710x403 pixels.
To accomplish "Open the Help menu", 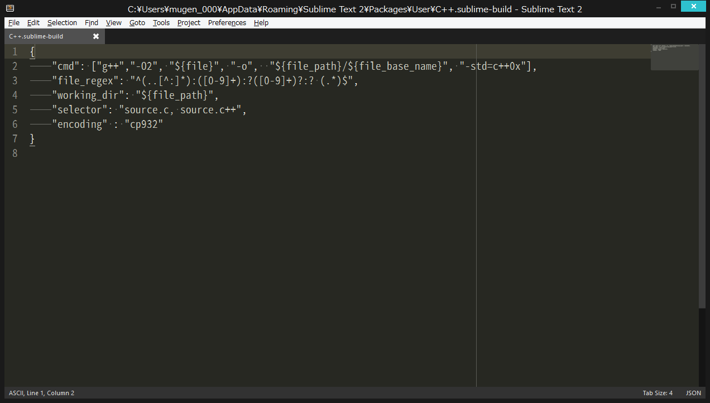I will pos(261,22).
